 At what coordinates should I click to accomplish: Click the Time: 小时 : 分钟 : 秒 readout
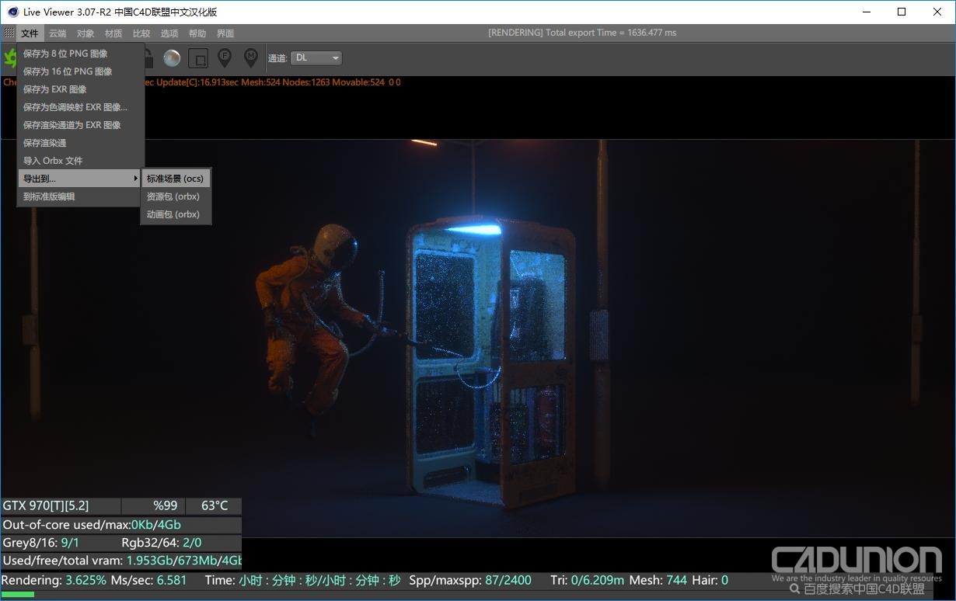tap(303, 580)
